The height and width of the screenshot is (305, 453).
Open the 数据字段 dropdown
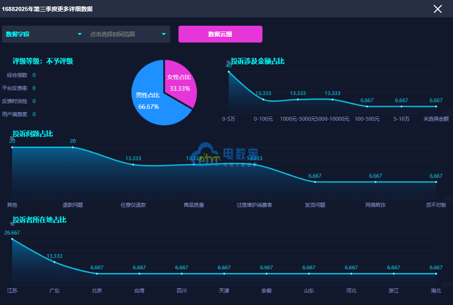[43, 34]
